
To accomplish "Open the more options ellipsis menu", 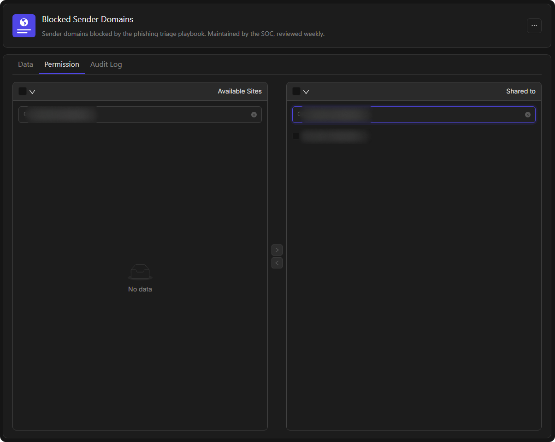I will pos(534,26).
